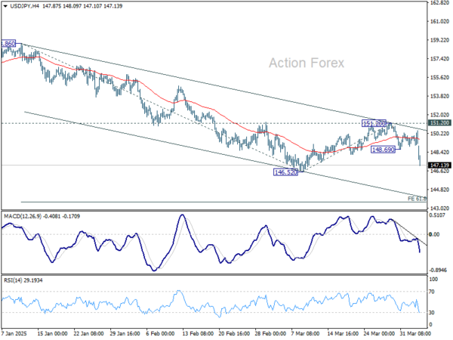Click the current price tag 147.139
Viewport: 453px width, 340px height.
pos(439,165)
